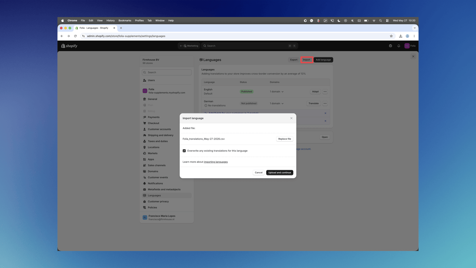Image resolution: width=476 pixels, height=268 pixels.
Task: Open a new browser tab with plus
Action: 121,28
